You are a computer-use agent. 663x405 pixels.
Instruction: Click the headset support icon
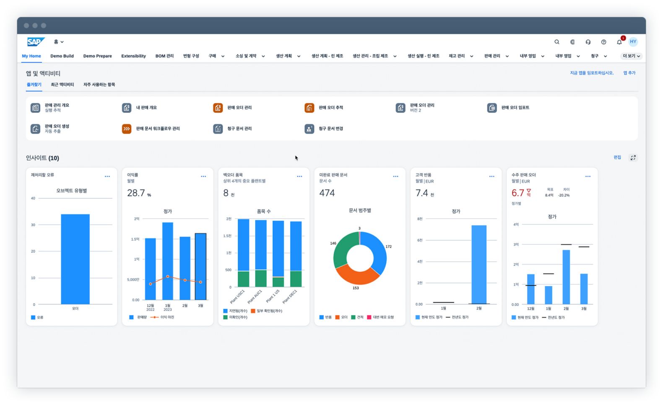(x=588, y=42)
